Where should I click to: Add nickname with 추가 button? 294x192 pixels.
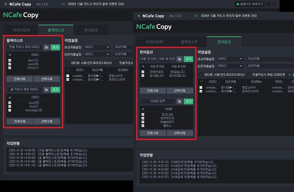coord(188,101)
